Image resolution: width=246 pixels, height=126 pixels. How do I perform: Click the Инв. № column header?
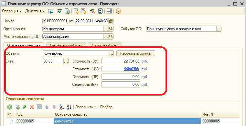point(220,114)
